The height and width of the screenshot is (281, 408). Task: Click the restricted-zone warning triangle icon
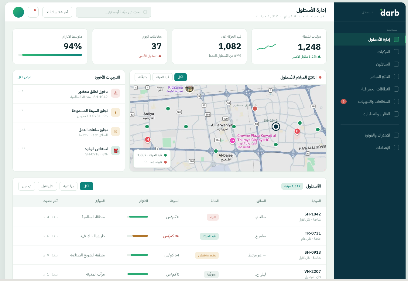click(115, 93)
